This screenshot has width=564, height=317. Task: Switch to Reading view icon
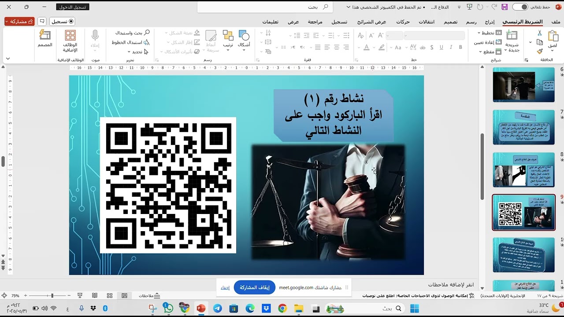[95, 295]
